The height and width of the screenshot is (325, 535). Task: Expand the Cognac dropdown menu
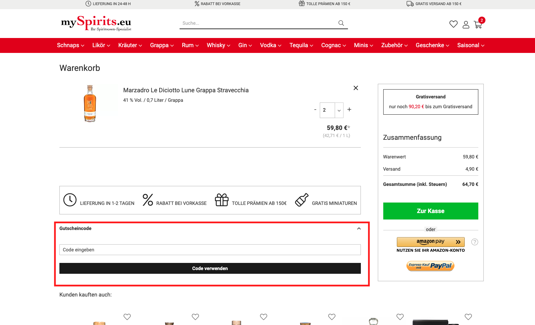pyautogui.click(x=334, y=45)
